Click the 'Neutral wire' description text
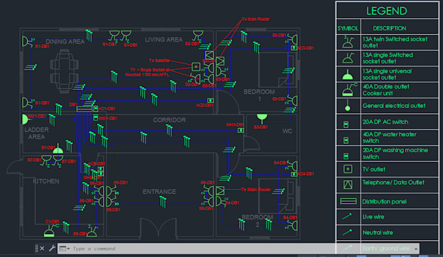 pos(377,232)
